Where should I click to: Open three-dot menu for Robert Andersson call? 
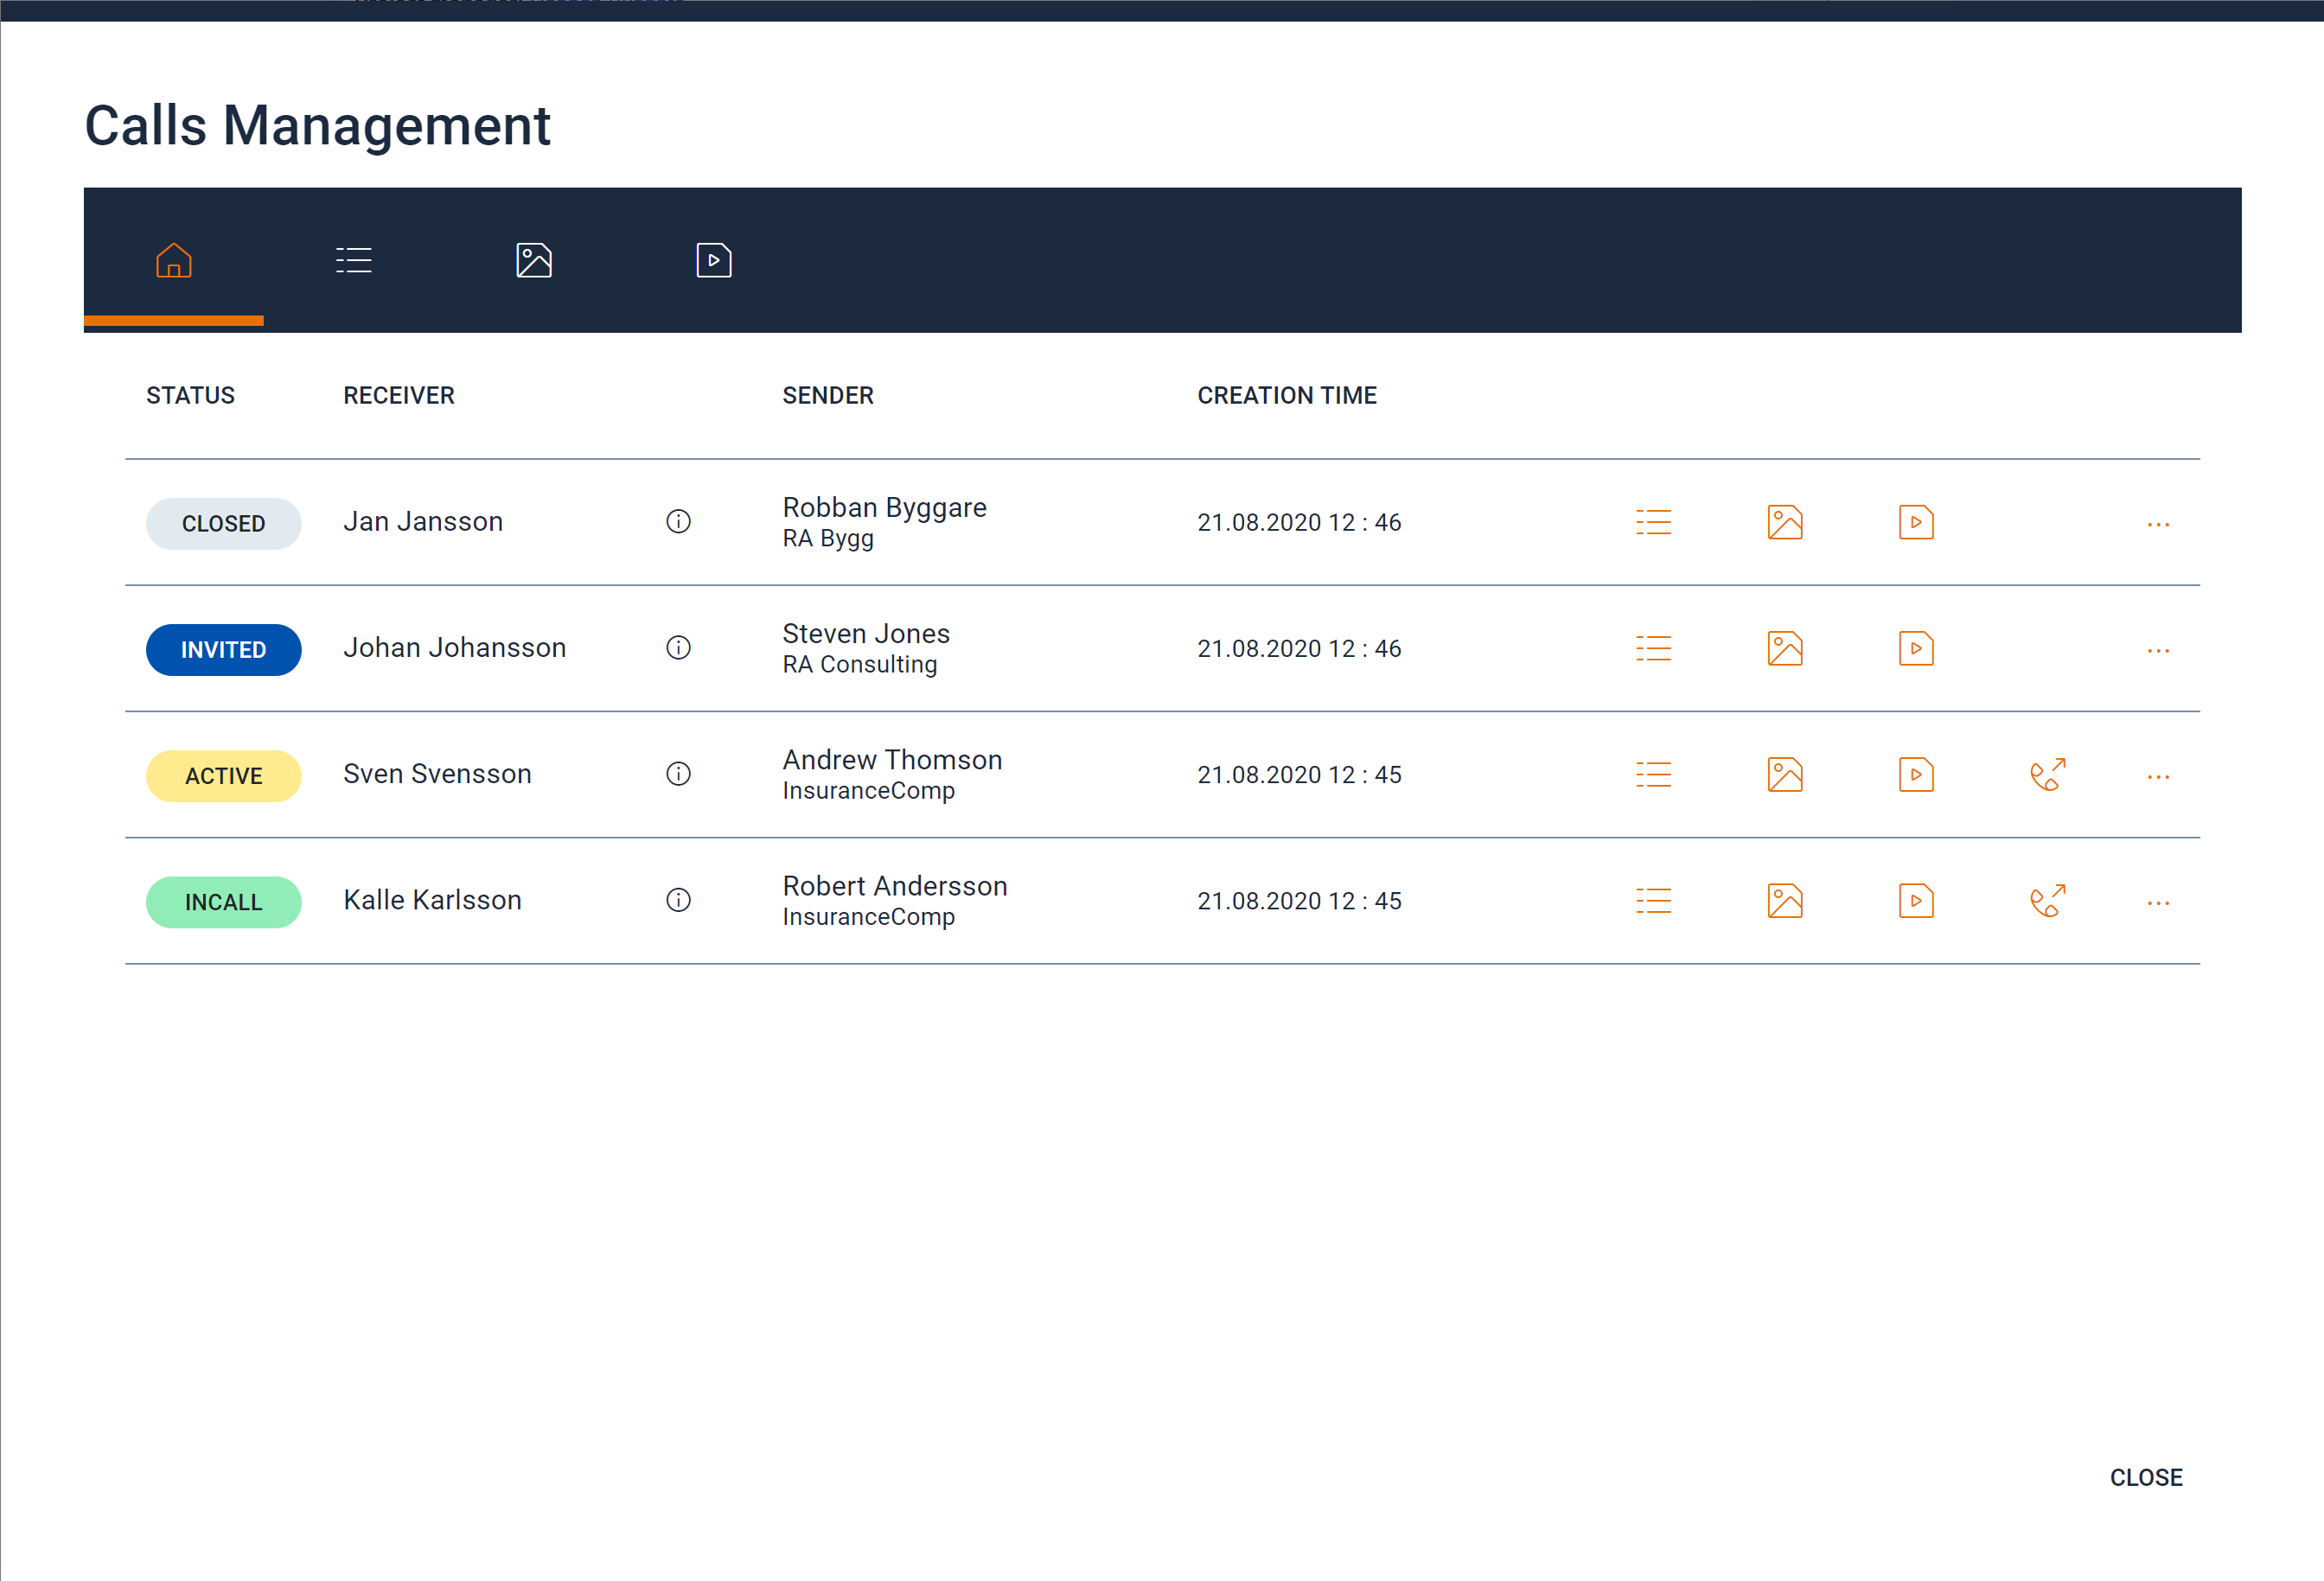(2158, 902)
